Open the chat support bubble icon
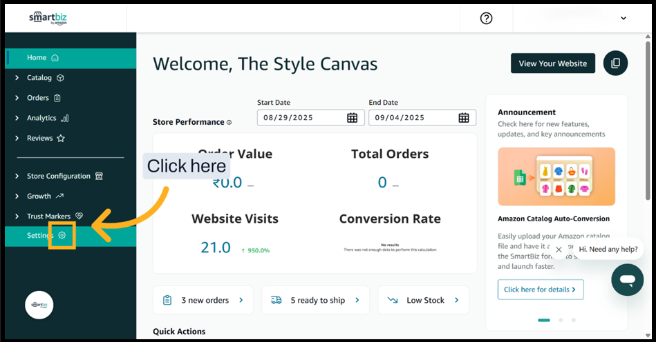Image resolution: width=656 pixels, height=342 pixels. [x=627, y=279]
